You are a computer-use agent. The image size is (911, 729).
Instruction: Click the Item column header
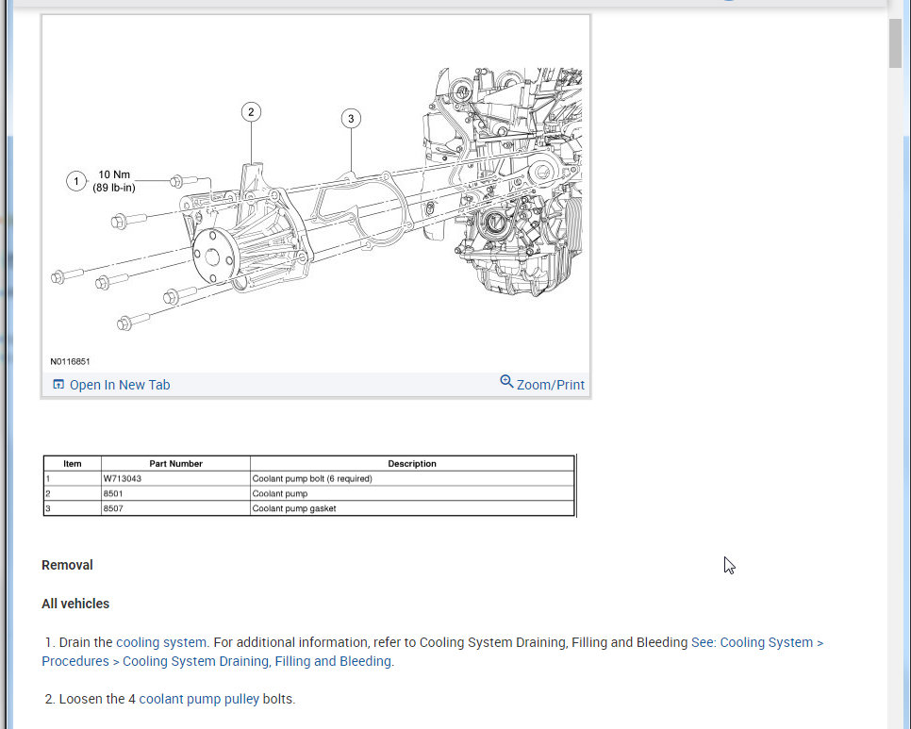pyautogui.click(x=72, y=464)
